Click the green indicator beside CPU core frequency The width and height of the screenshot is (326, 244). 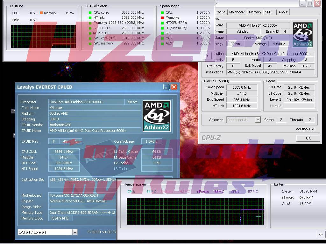(90, 13)
